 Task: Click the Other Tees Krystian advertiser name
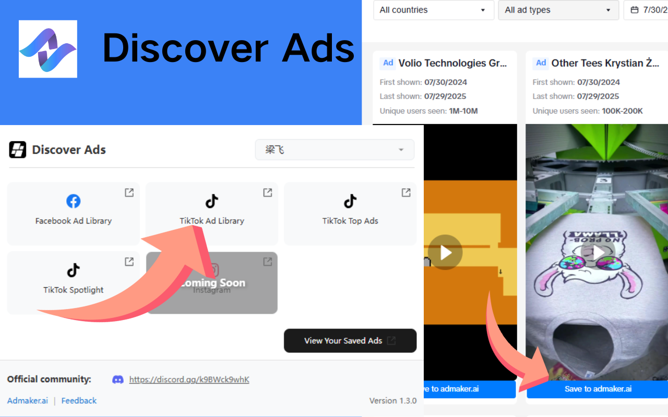pyautogui.click(x=605, y=63)
